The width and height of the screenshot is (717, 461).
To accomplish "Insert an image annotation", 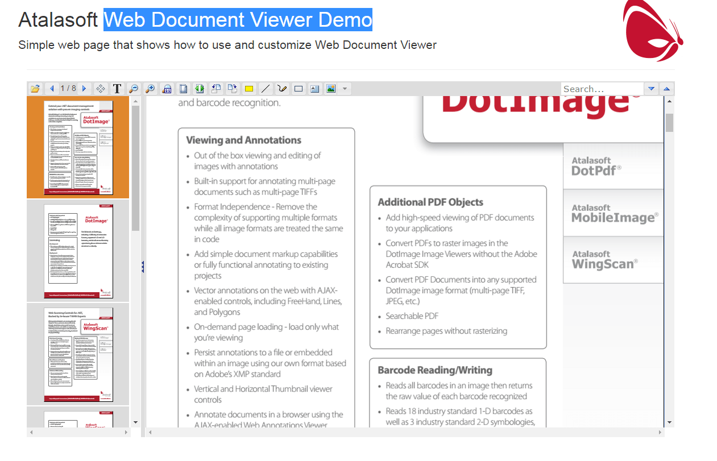I will click(331, 89).
